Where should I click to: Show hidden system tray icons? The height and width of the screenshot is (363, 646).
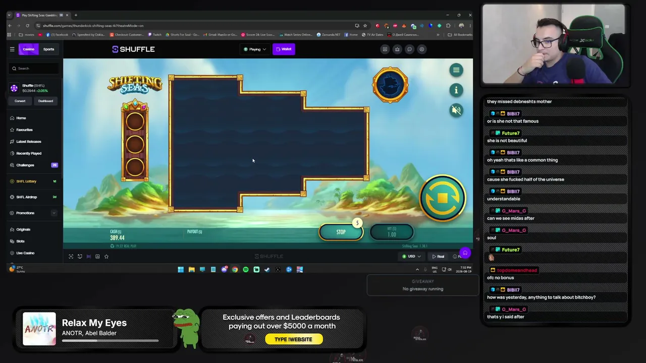tap(417, 270)
